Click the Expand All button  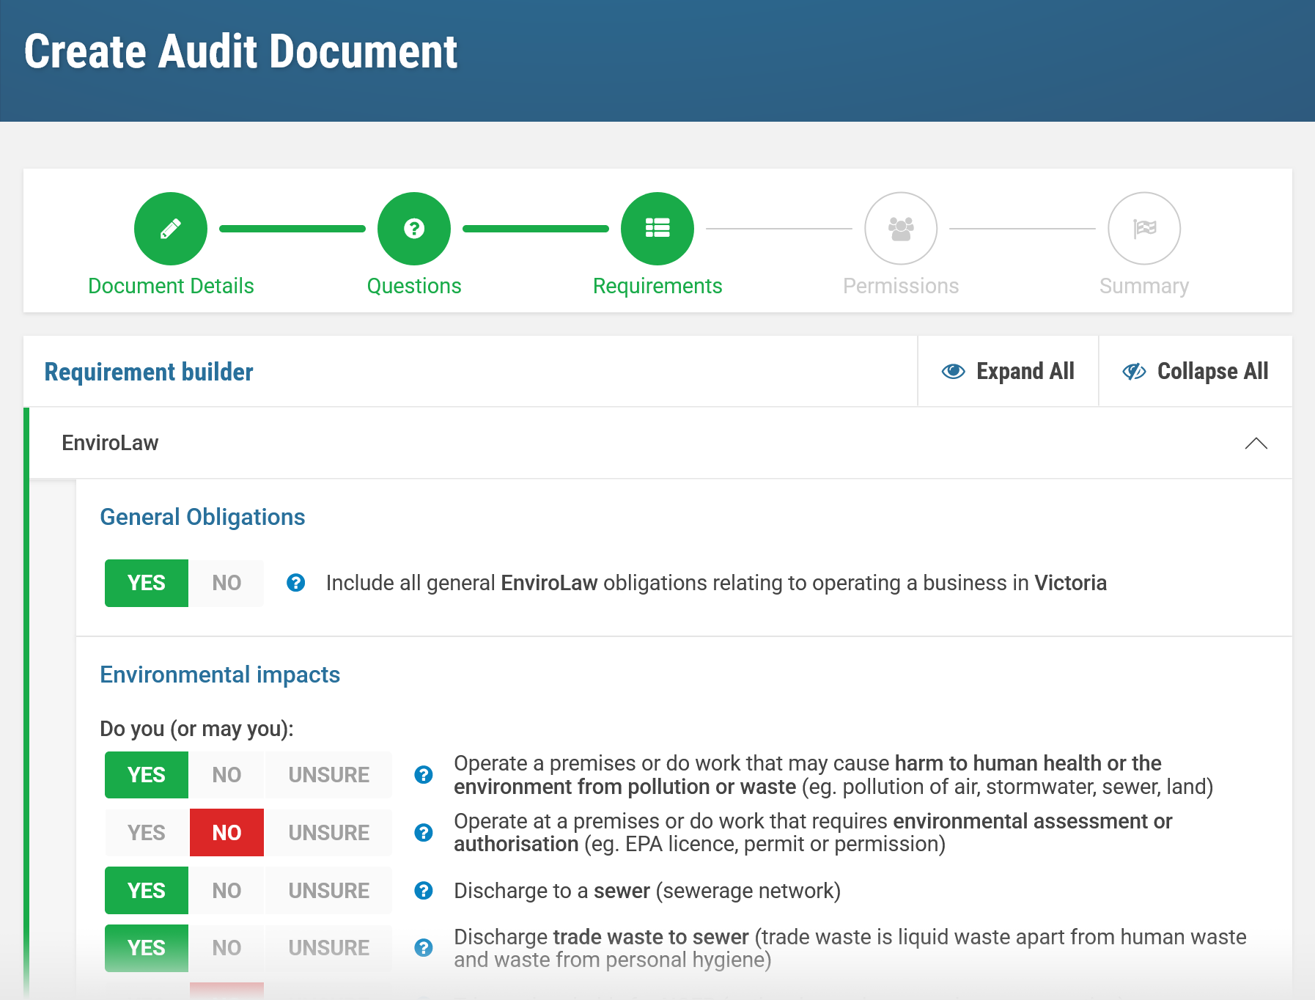[x=1008, y=372]
